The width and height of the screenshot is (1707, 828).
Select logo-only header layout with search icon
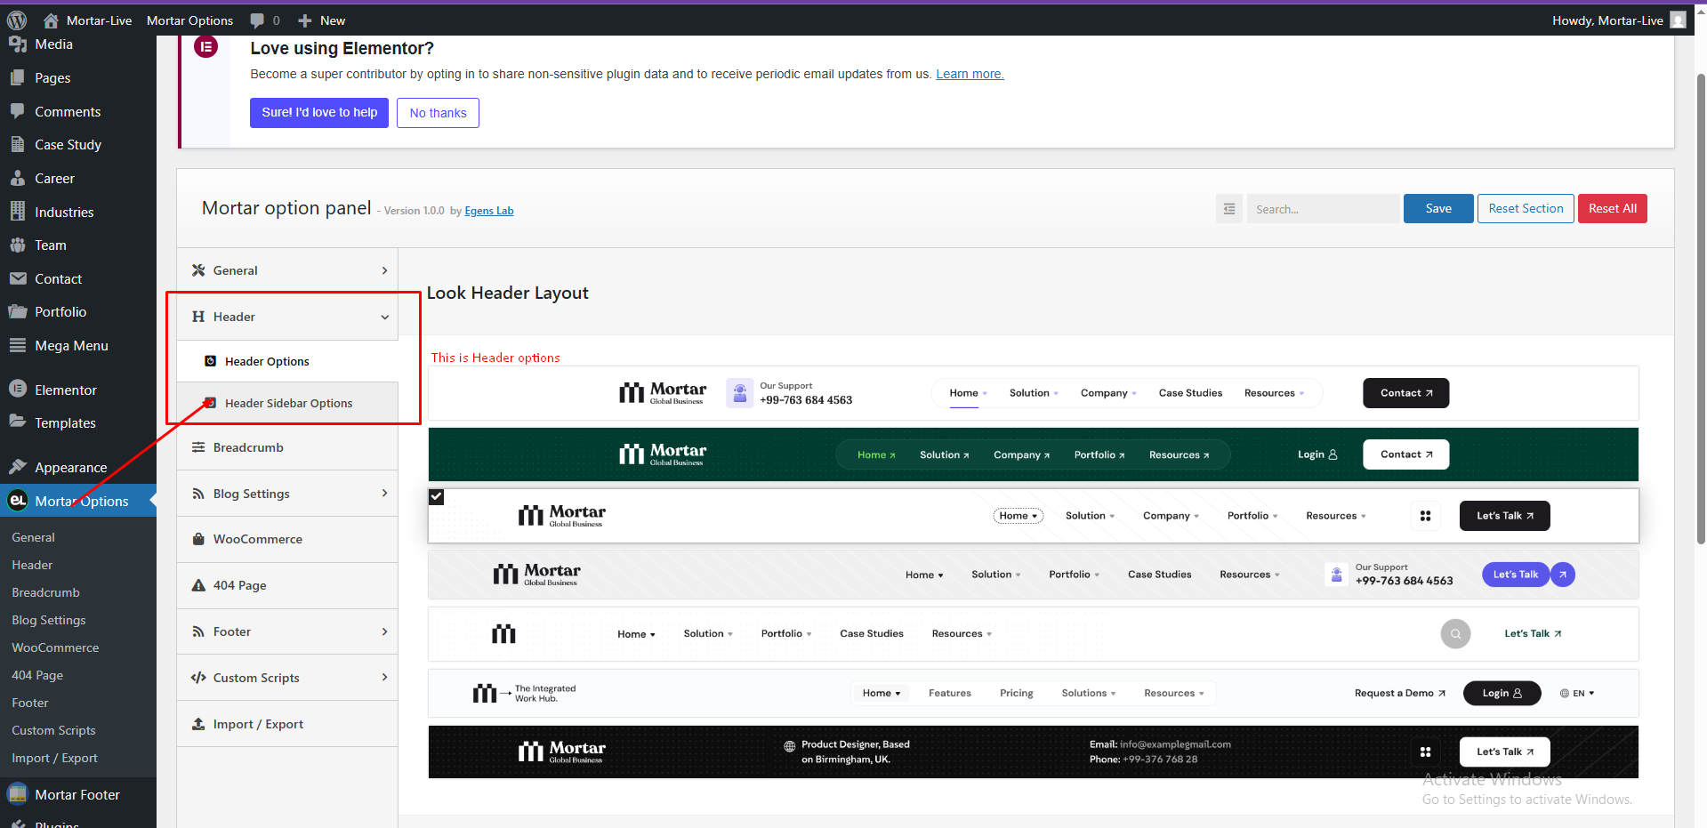(1034, 634)
